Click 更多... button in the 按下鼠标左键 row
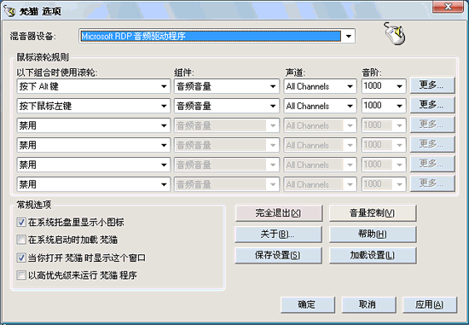This screenshot has width=469, height=325. (432, 105)
